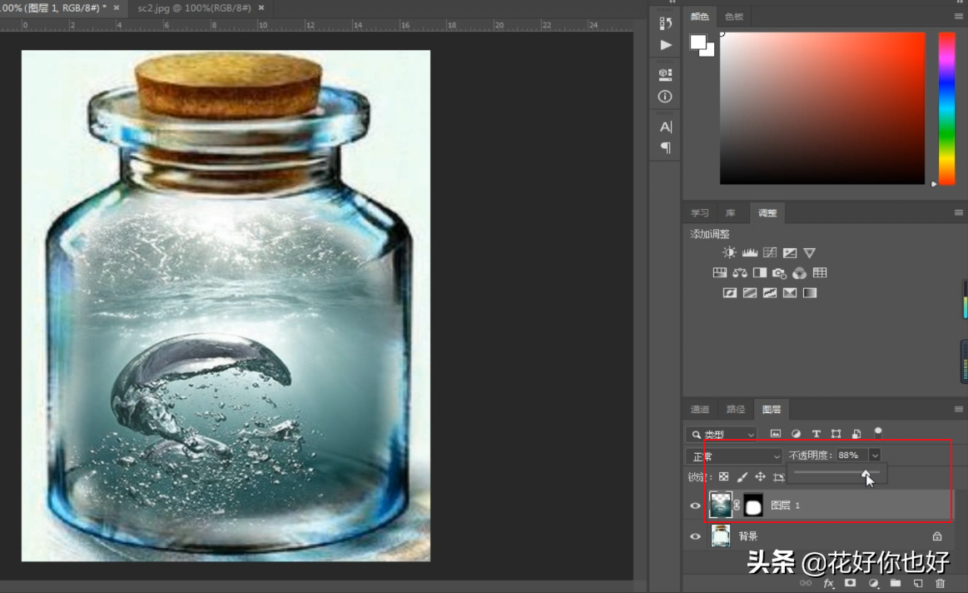968x593 pixels.
Task: Open the Actions panel play icon
Action: 665,45
